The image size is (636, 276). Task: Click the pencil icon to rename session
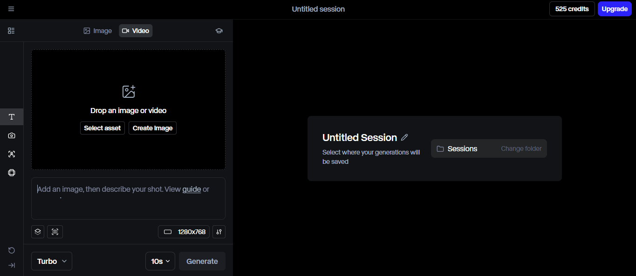(404, 137)
